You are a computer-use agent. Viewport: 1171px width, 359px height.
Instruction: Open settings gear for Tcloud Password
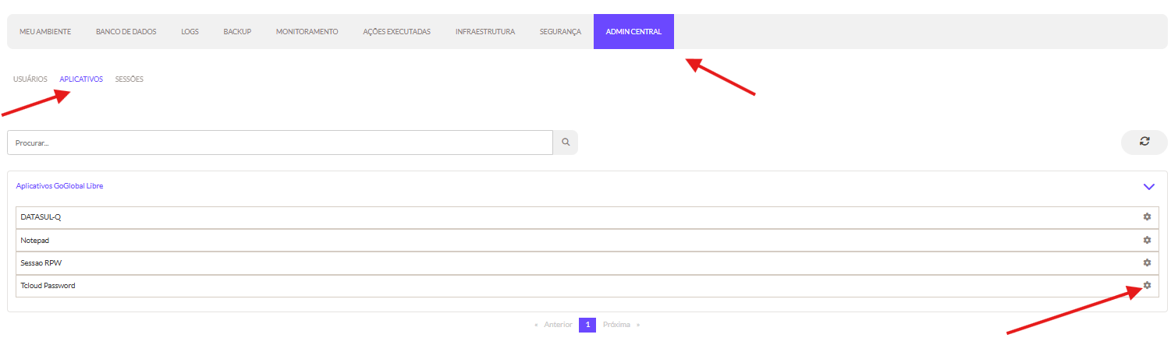click(x=1147, y=285)
